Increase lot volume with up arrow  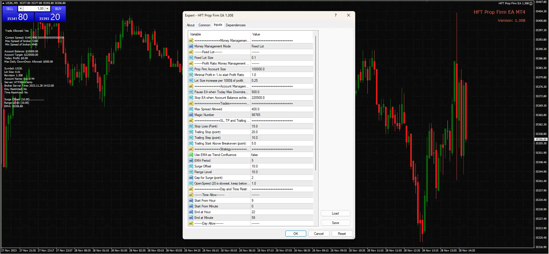click(x=47, y=9)
